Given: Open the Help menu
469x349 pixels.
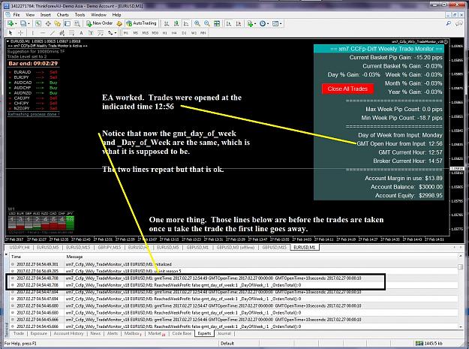Looking at the screenshot, I should pos(116,15).
